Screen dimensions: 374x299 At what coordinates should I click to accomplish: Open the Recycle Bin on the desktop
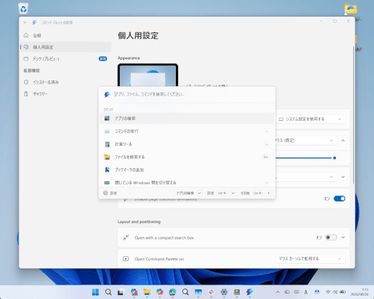(x=23, y=8)
